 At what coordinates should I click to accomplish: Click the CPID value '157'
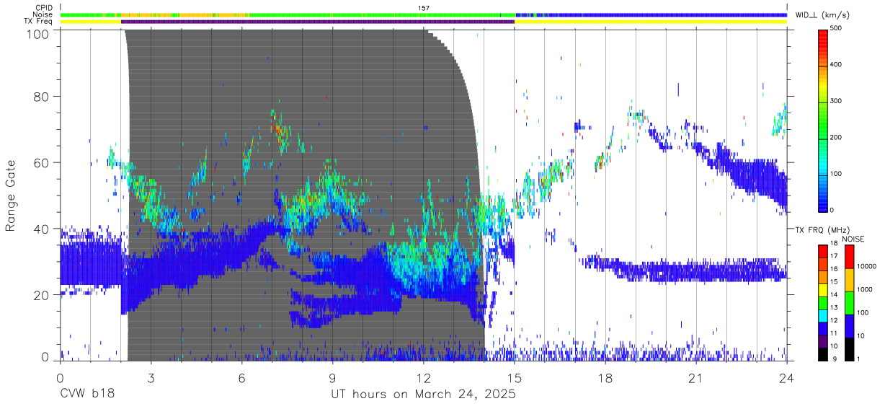tap(424, 8)
